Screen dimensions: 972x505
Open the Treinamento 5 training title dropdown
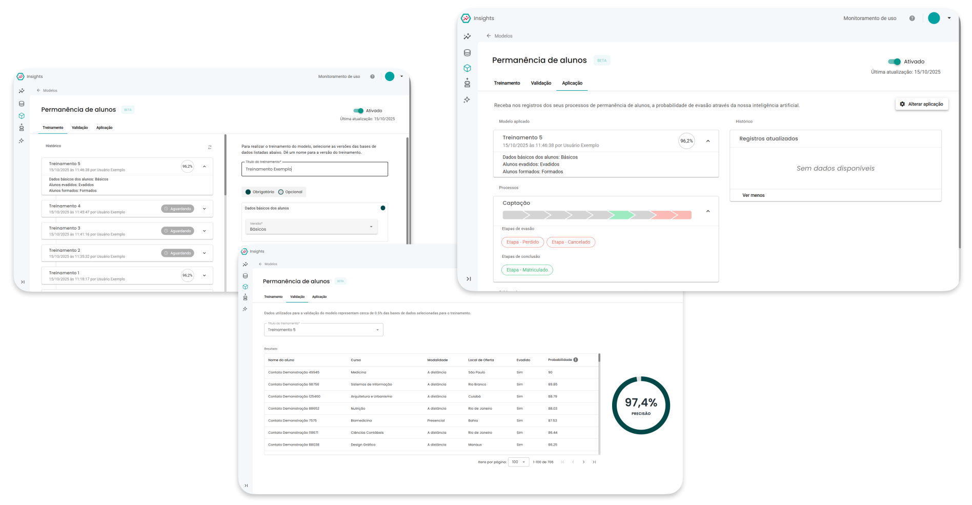[x=323, y=330]
